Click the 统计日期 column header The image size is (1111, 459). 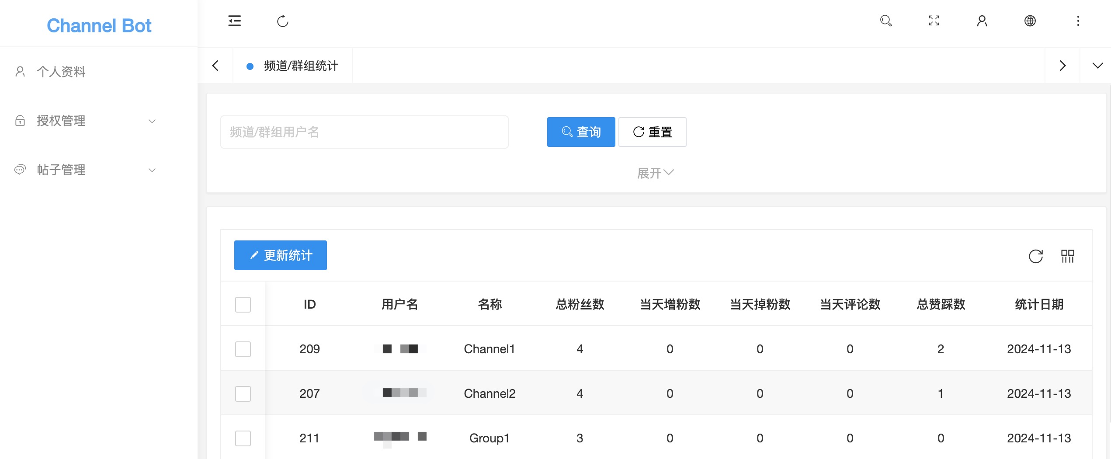(x=1039, y=304)
